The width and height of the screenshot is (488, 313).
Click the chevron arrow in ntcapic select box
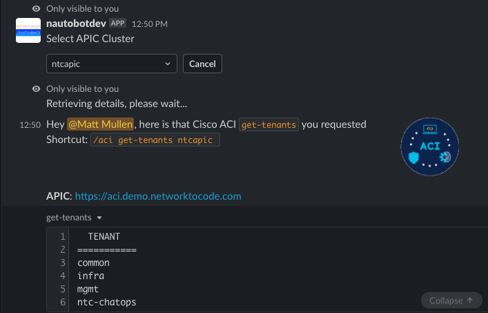tap(168, 64)
